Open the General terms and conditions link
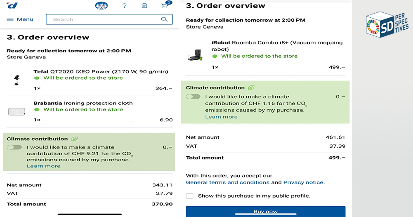413x217 pixels. (228, 182)
